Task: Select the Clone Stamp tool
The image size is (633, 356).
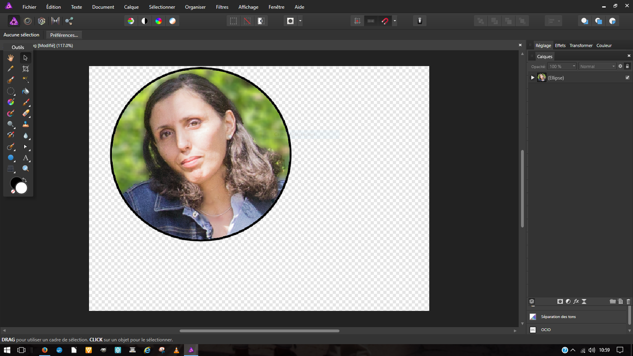Action: 26,124
